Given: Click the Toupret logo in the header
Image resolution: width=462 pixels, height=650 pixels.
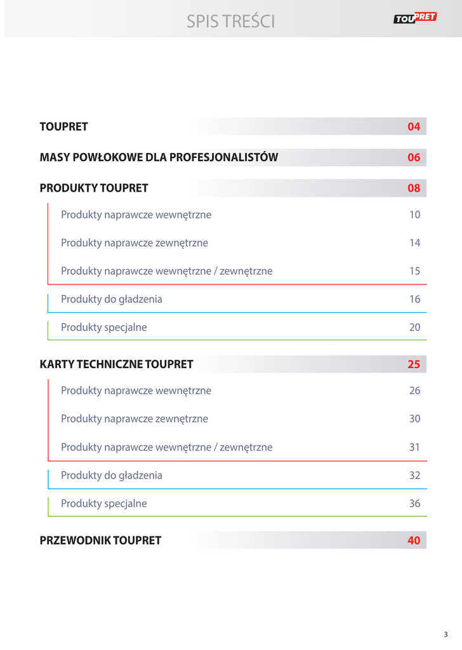Looking at the screenshot, I should click(415, 18).
